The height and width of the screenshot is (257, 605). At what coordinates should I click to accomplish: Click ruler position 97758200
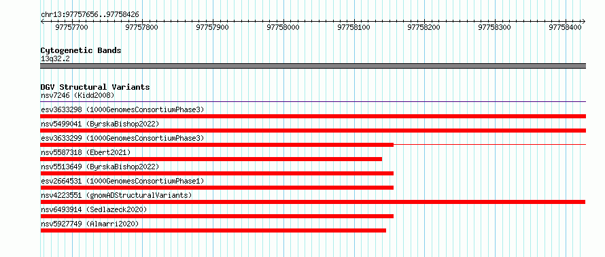pyautogui.click(x=424, y=27)
